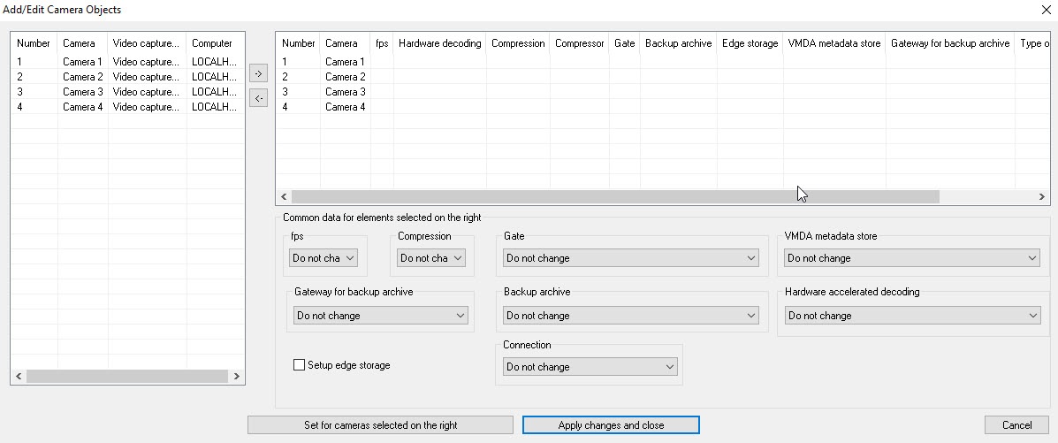Expand the VMDA metadata store dropdown
The image size is (1058, 443).
(x=911, y=258)
